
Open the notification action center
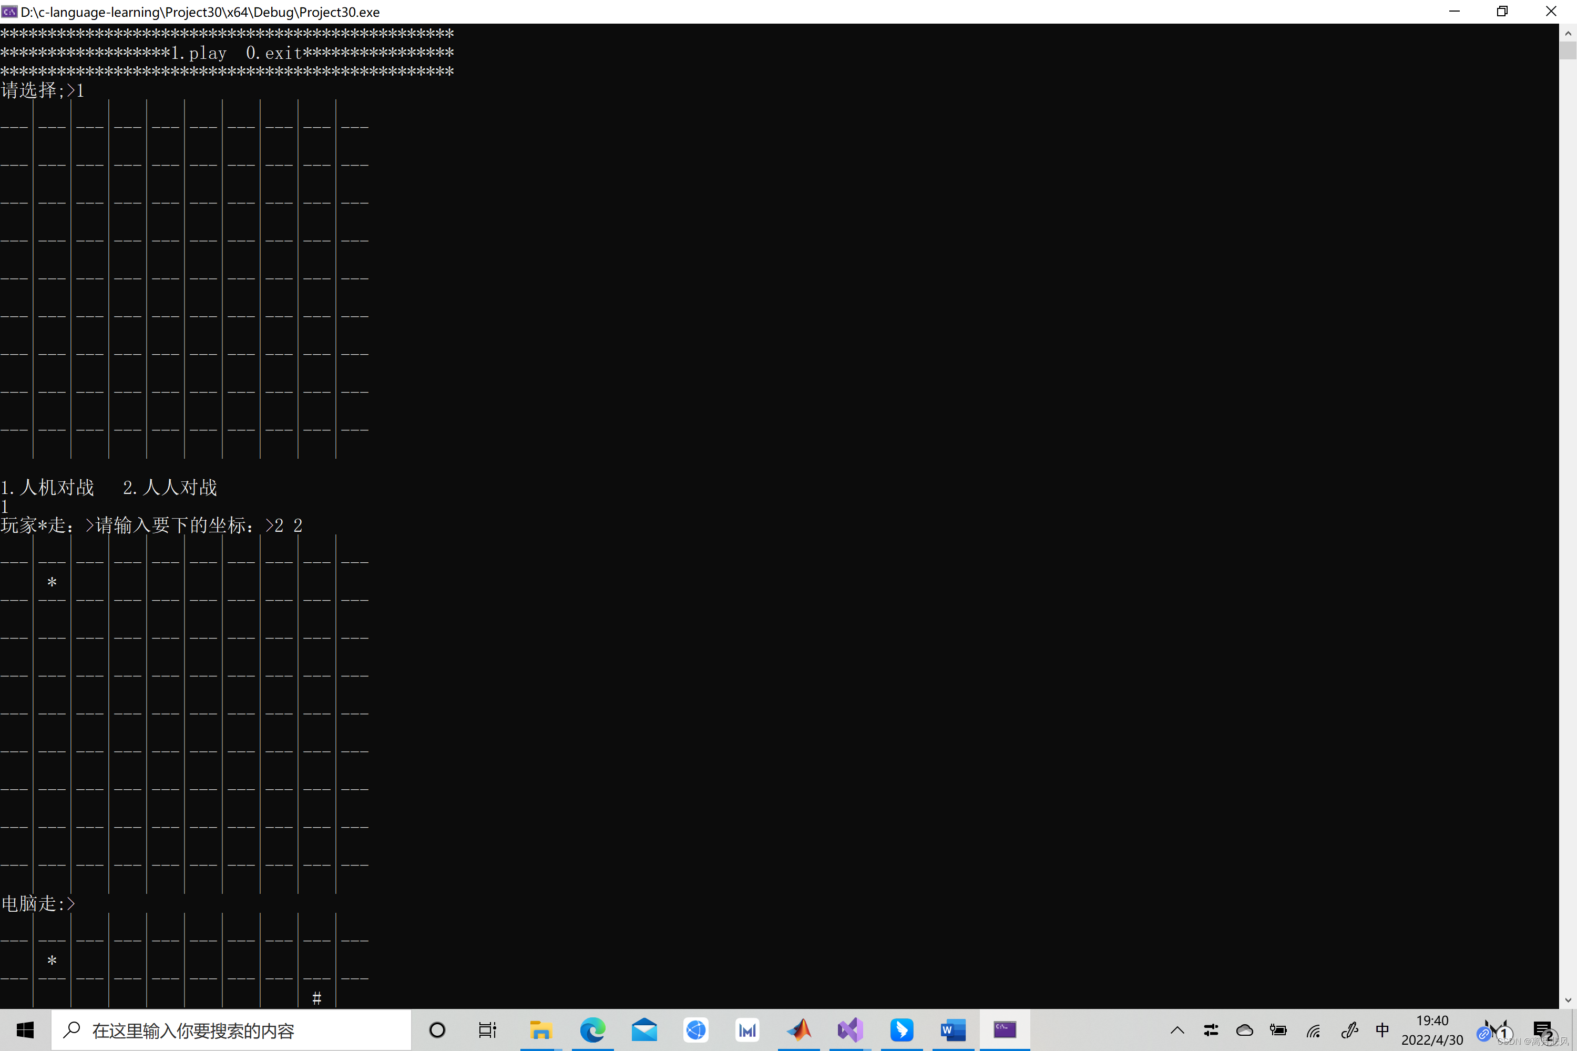[1542, 1030]
